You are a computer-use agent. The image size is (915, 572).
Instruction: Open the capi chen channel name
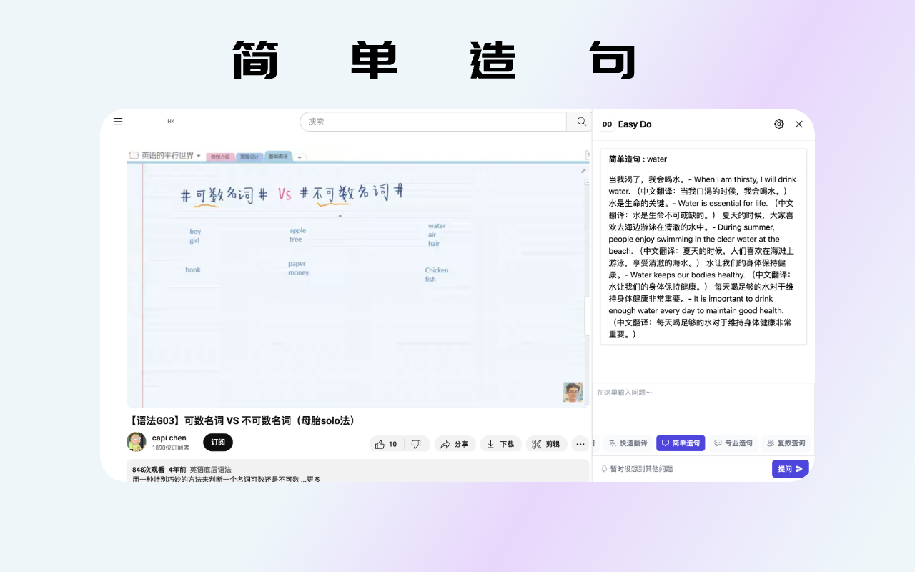pos(169,438)
